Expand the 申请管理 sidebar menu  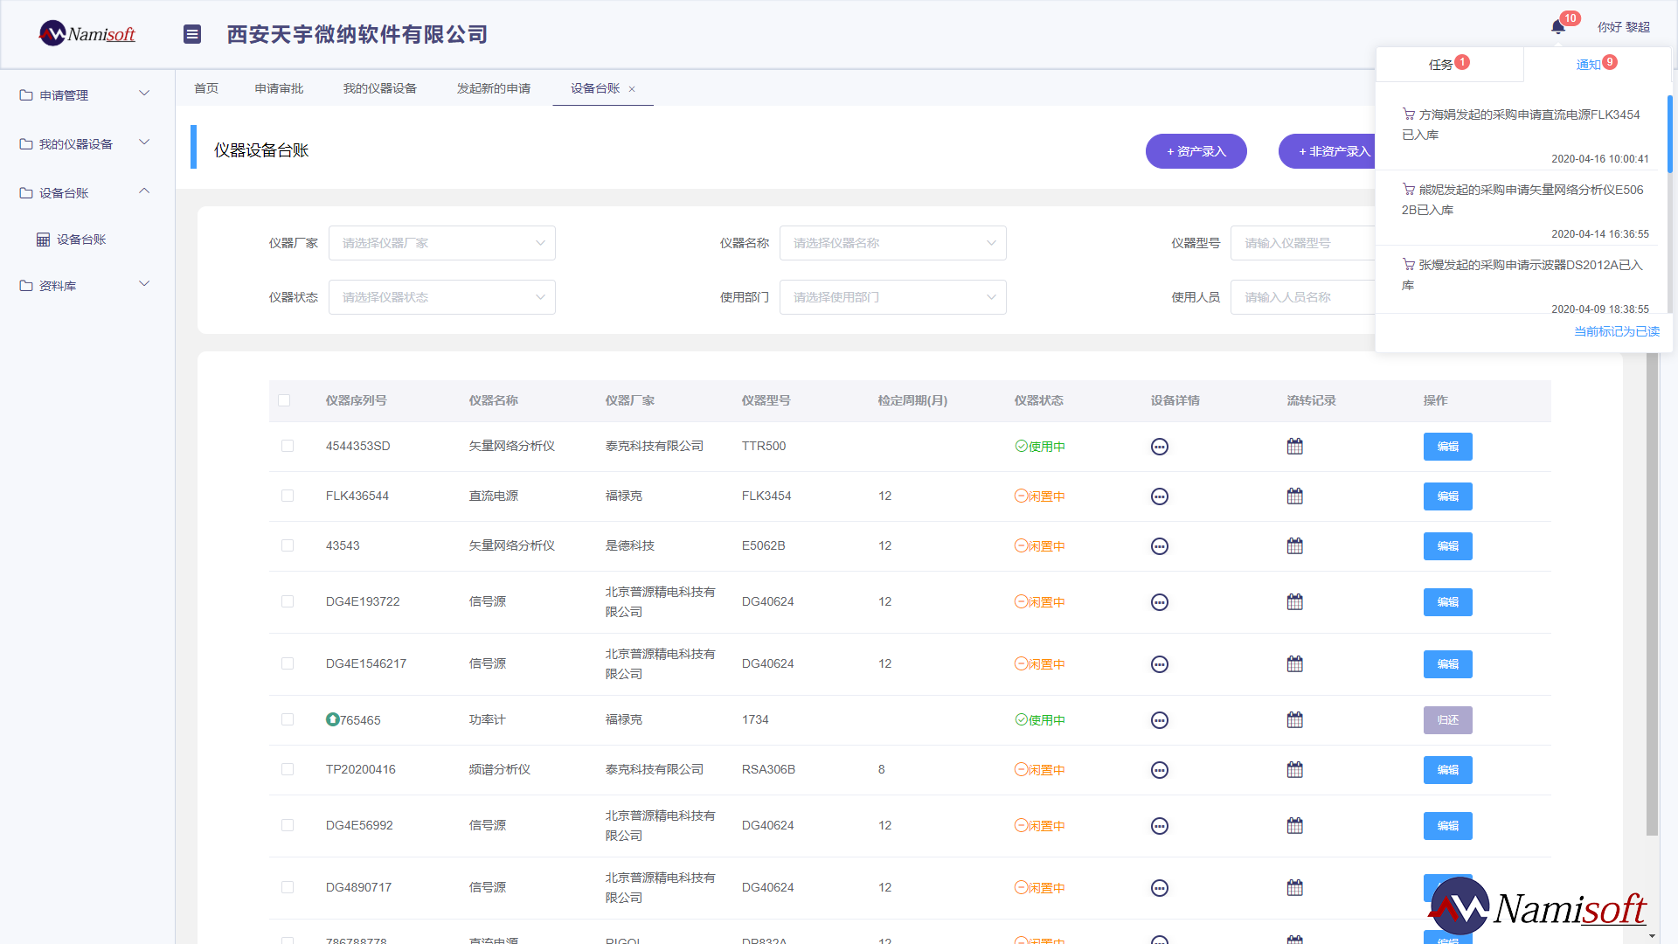point(87,94)
